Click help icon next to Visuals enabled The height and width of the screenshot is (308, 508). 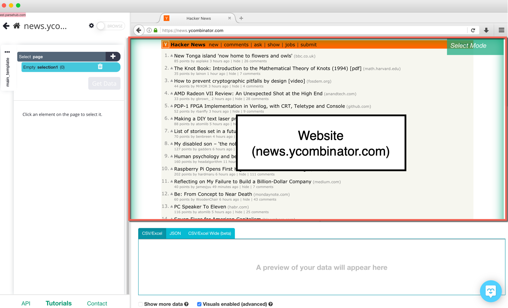tap(271, 304)
